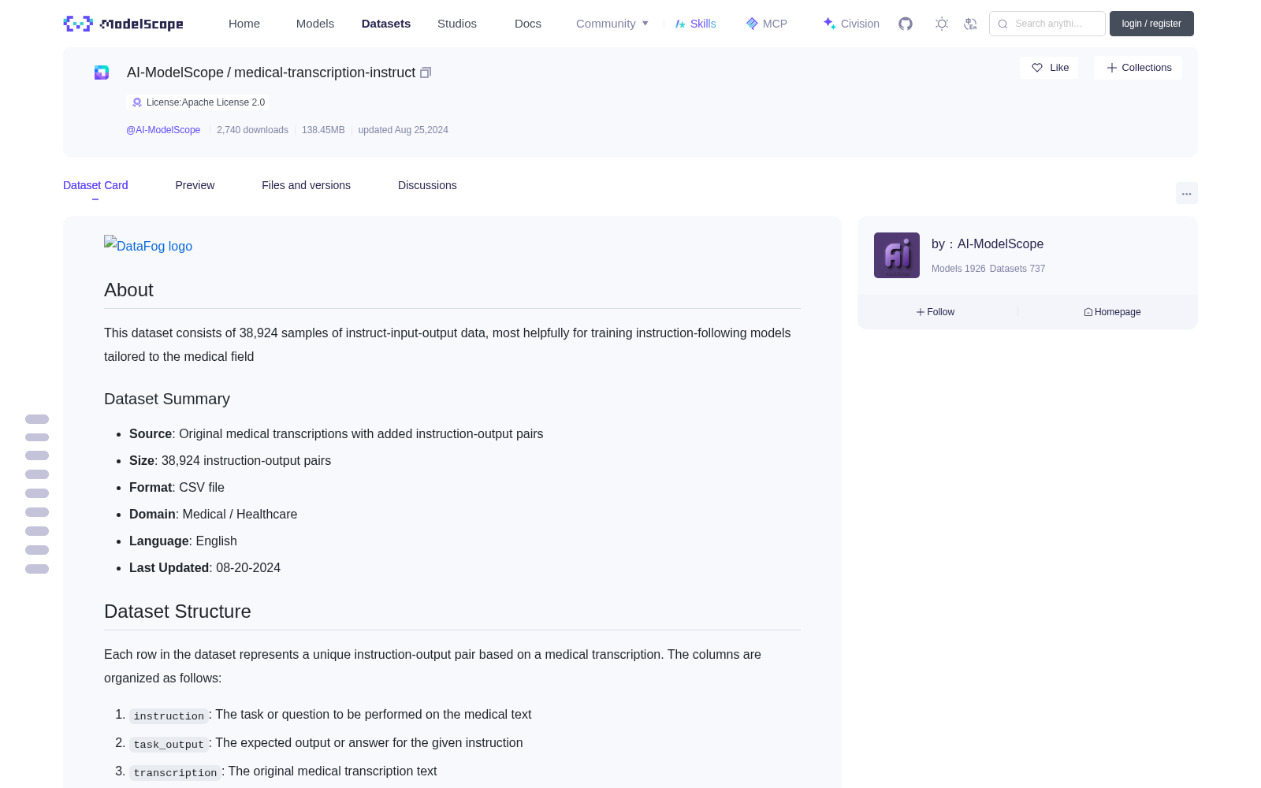Screen dimensions: 1261x788
Task: Select Datasets in the top navigation
Action: (386, 24)
